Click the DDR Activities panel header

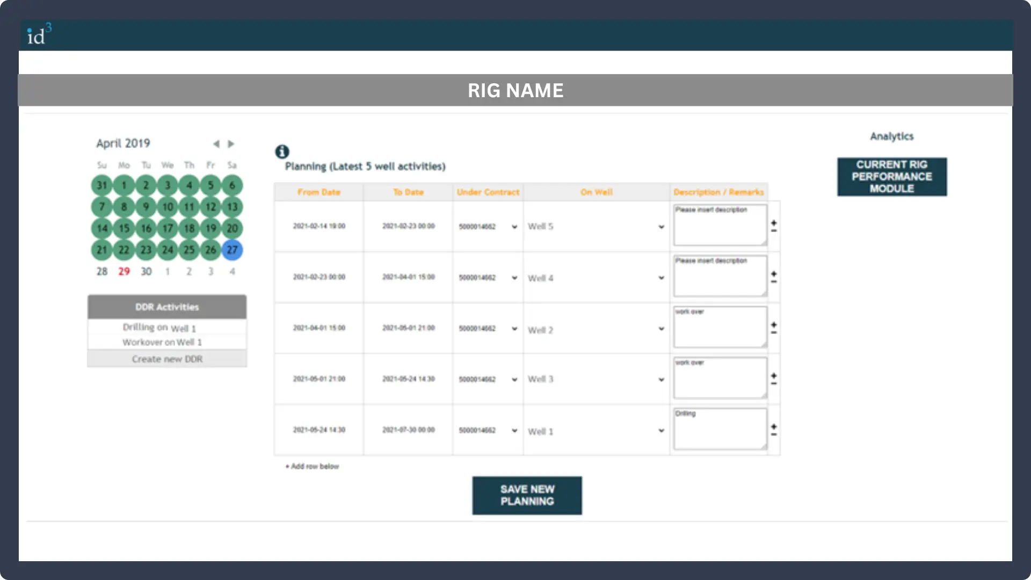point(167,307)
